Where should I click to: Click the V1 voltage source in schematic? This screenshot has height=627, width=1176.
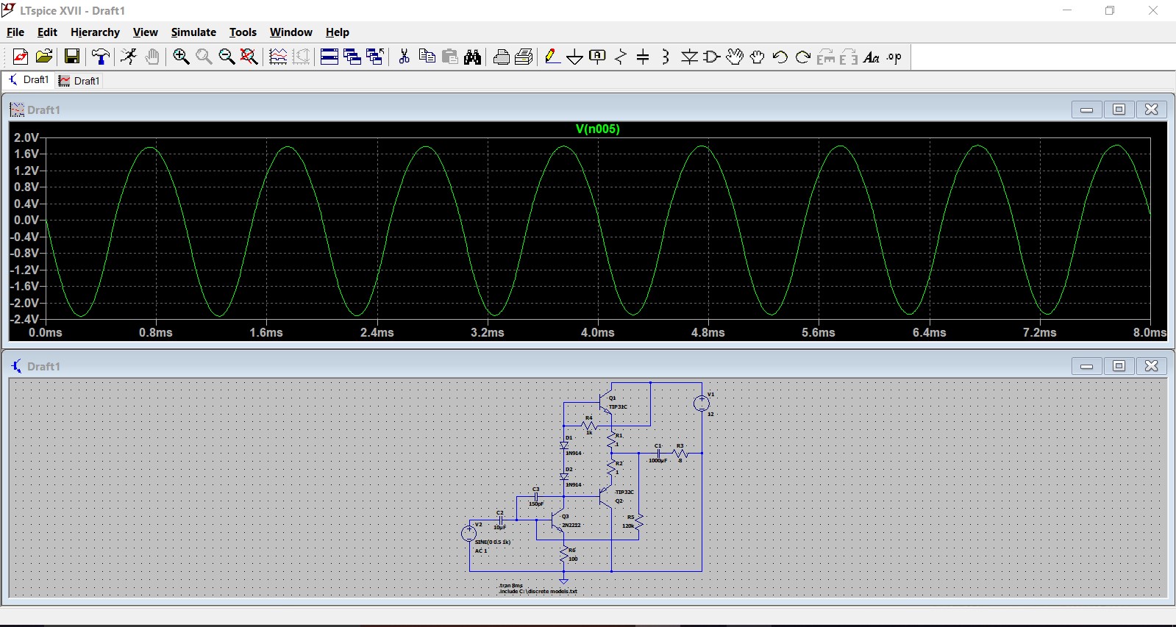point(702,403)
